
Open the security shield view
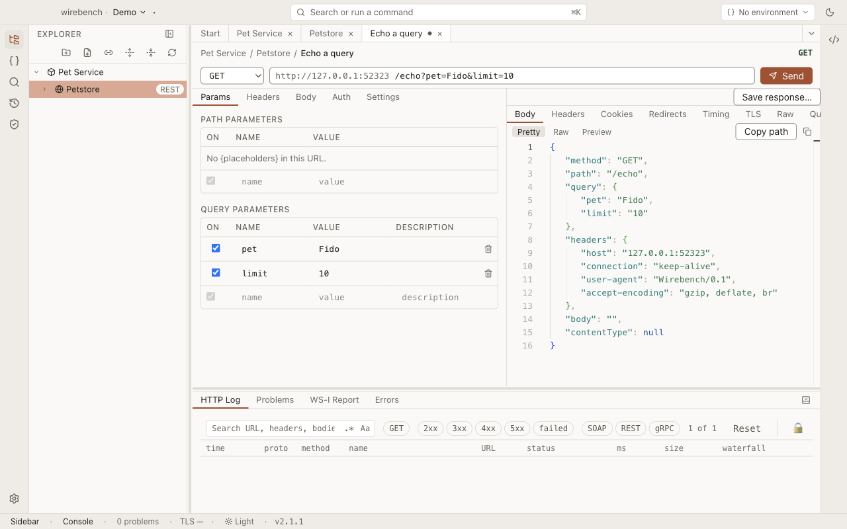[14, 124]
